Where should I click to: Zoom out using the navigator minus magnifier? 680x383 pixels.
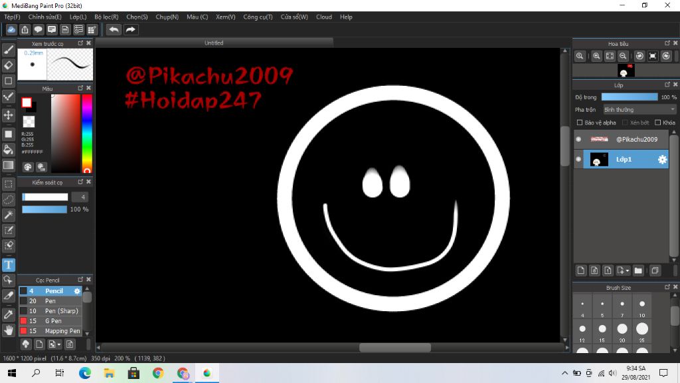point(623,56)
